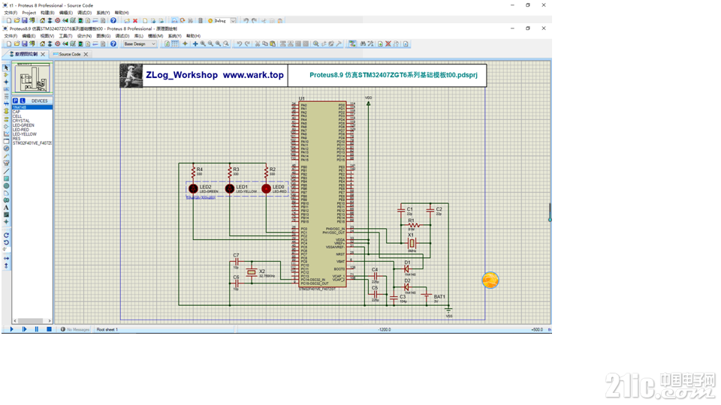Select the 2D line drawing tool
This screenshot has height=405, width=721.
click(6, 171)
